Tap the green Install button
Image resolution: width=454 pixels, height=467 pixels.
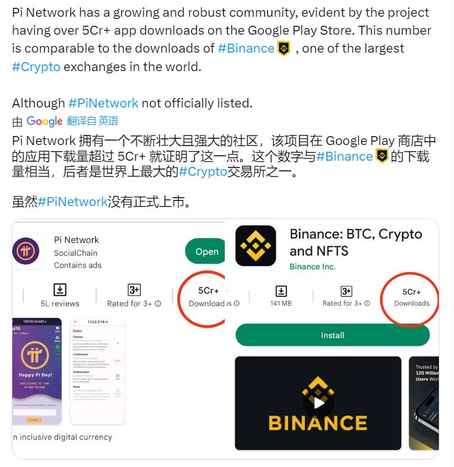pos(333,335)
